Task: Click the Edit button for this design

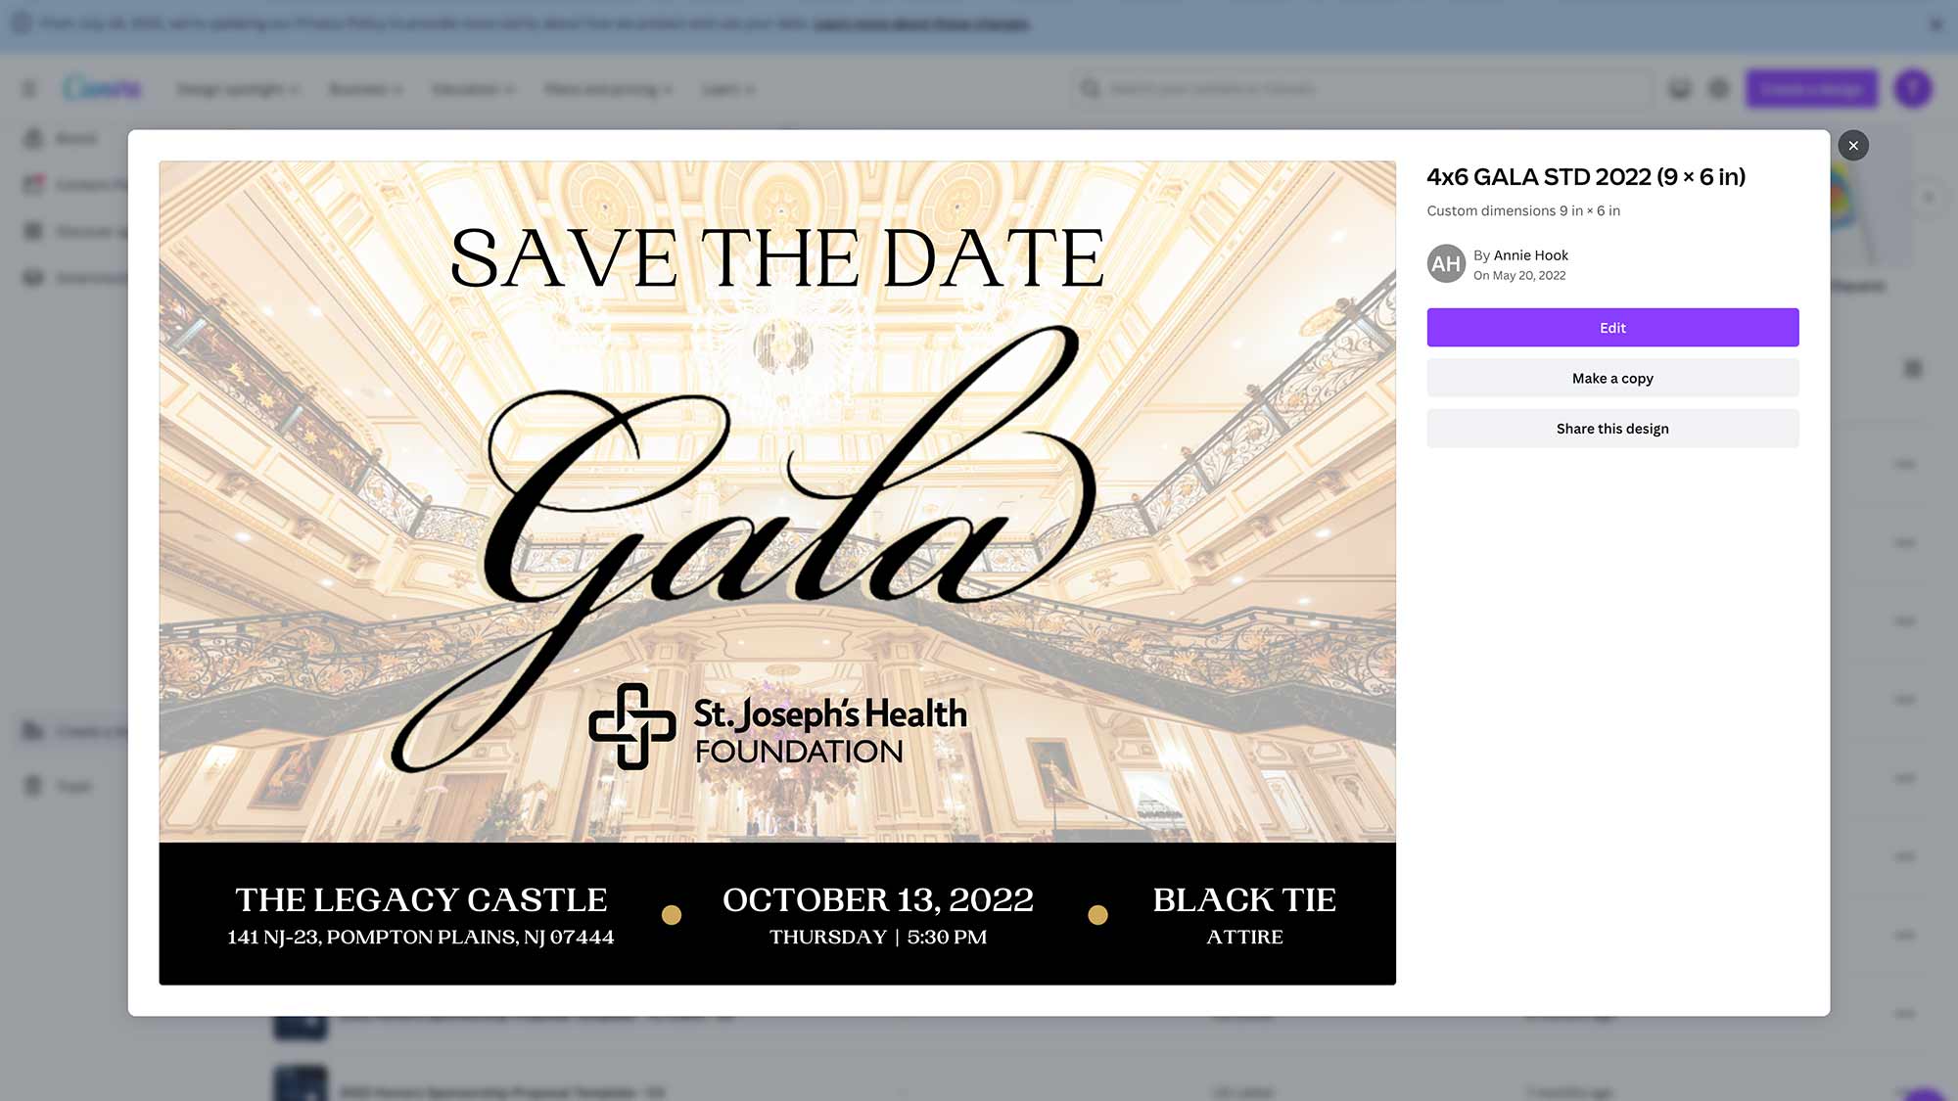Action: (1612, 327)
